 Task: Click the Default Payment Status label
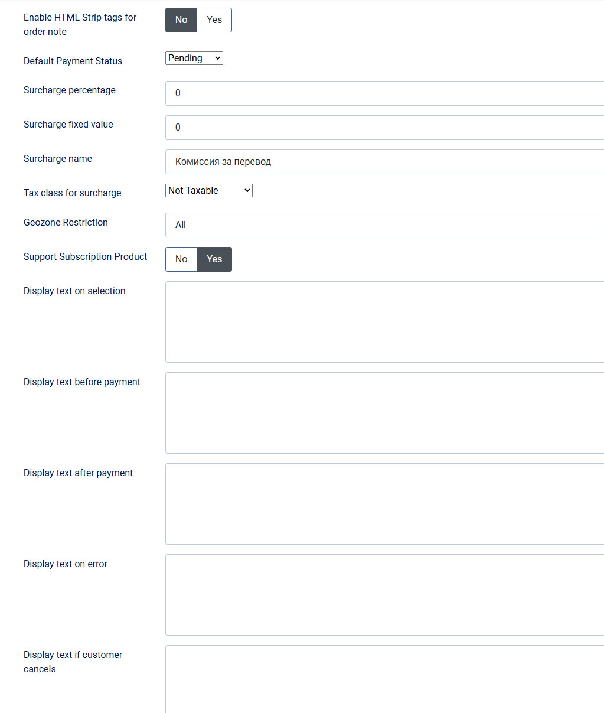pyautogui.click(x=73, y=61)
